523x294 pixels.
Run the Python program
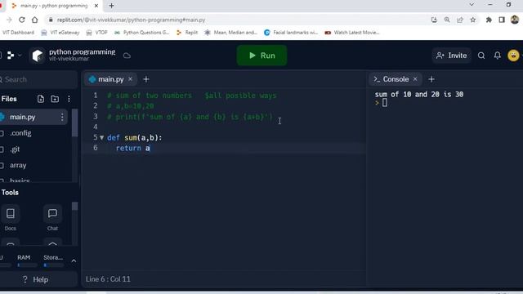[x=261, y=56]
